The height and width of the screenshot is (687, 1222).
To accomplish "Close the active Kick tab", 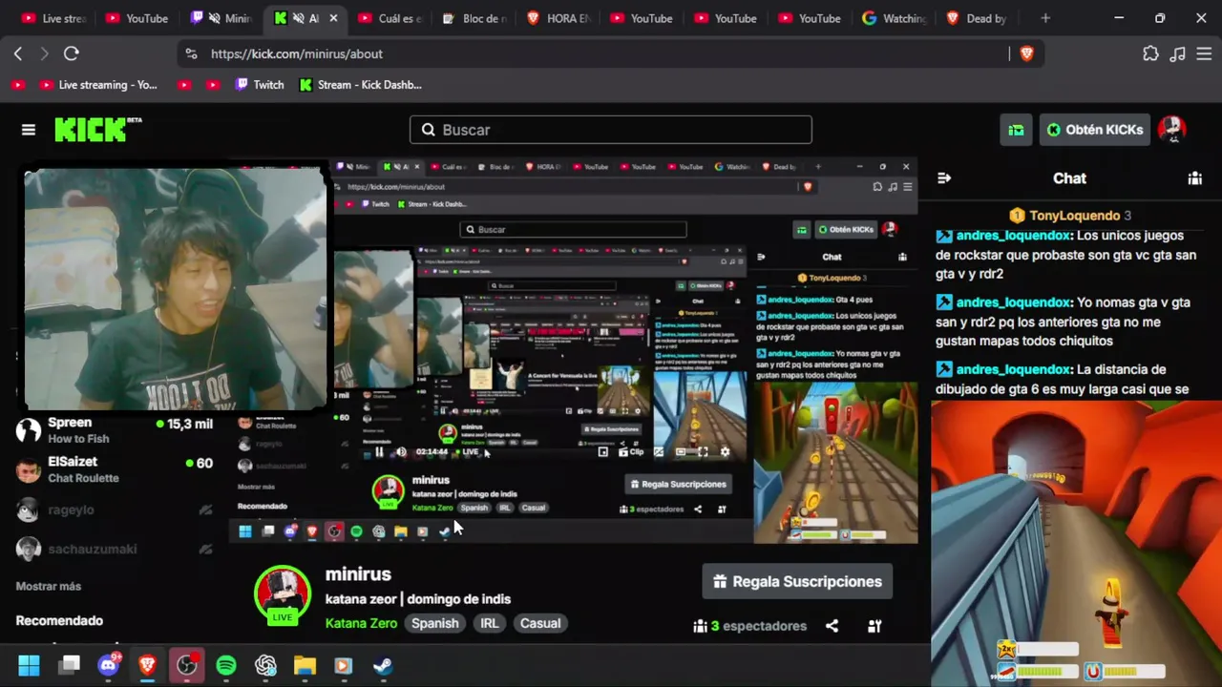I will coord(333,18).
